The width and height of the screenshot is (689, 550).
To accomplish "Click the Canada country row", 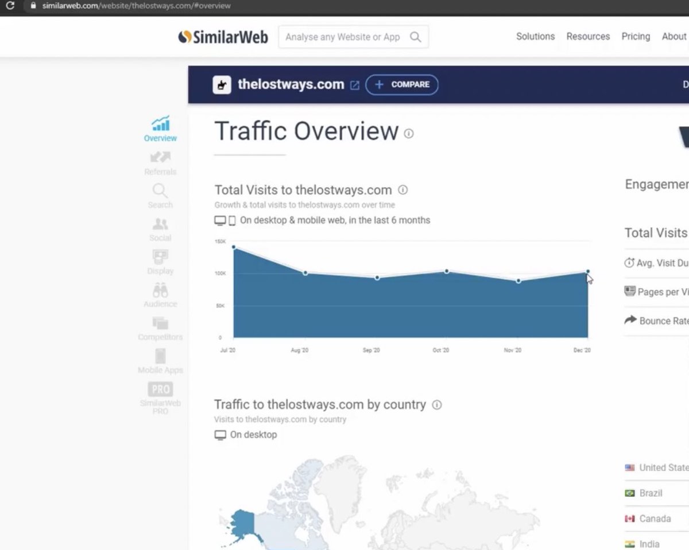I will (656, 518).
